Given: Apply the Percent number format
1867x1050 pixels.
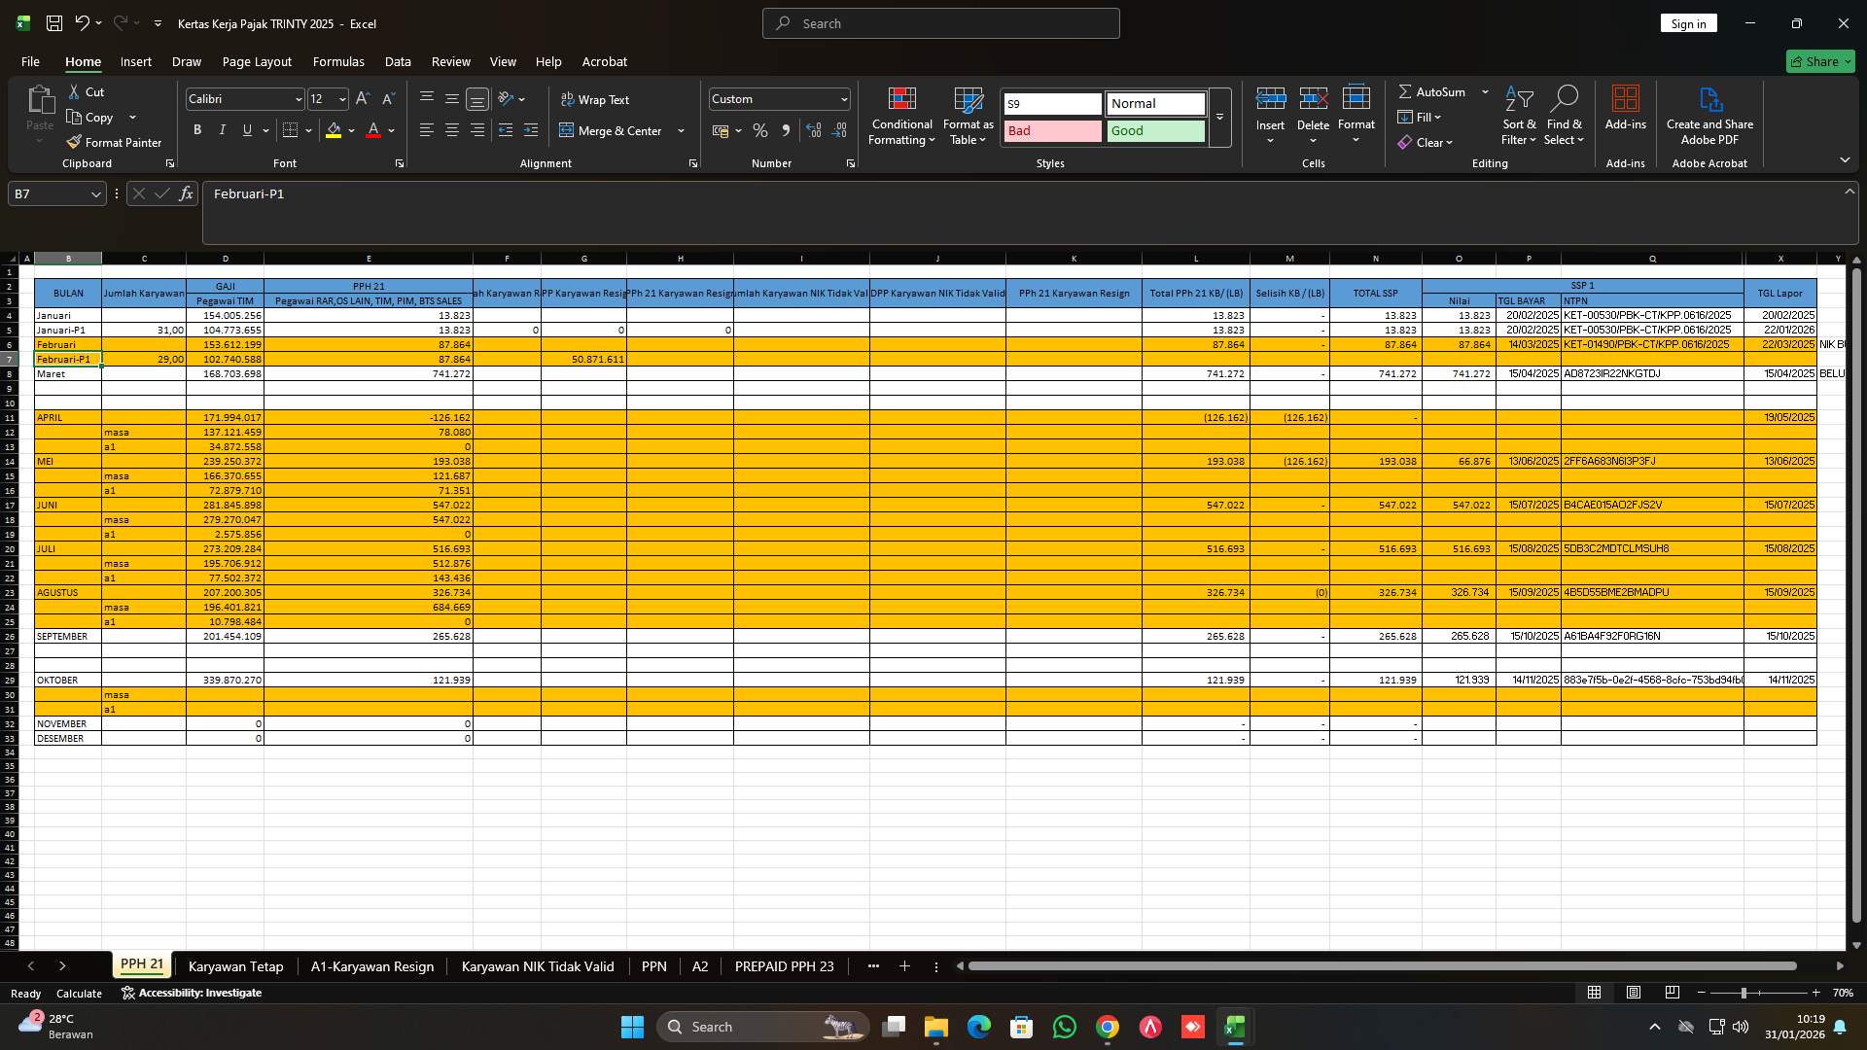Looking at the screenshot, I should click(x=759, y=129).
